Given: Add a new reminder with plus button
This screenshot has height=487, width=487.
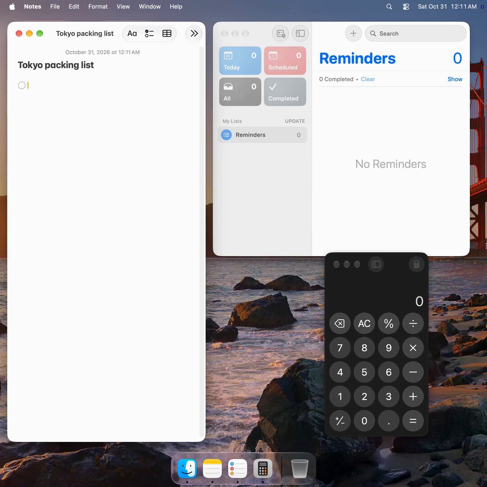Looking at the screenshot, I should pyautogui.click(x=354, y=33).
